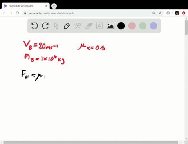Click the horizontal scrollbar thumb
This screenshot has height=144, width=188.
pos(90,142)
